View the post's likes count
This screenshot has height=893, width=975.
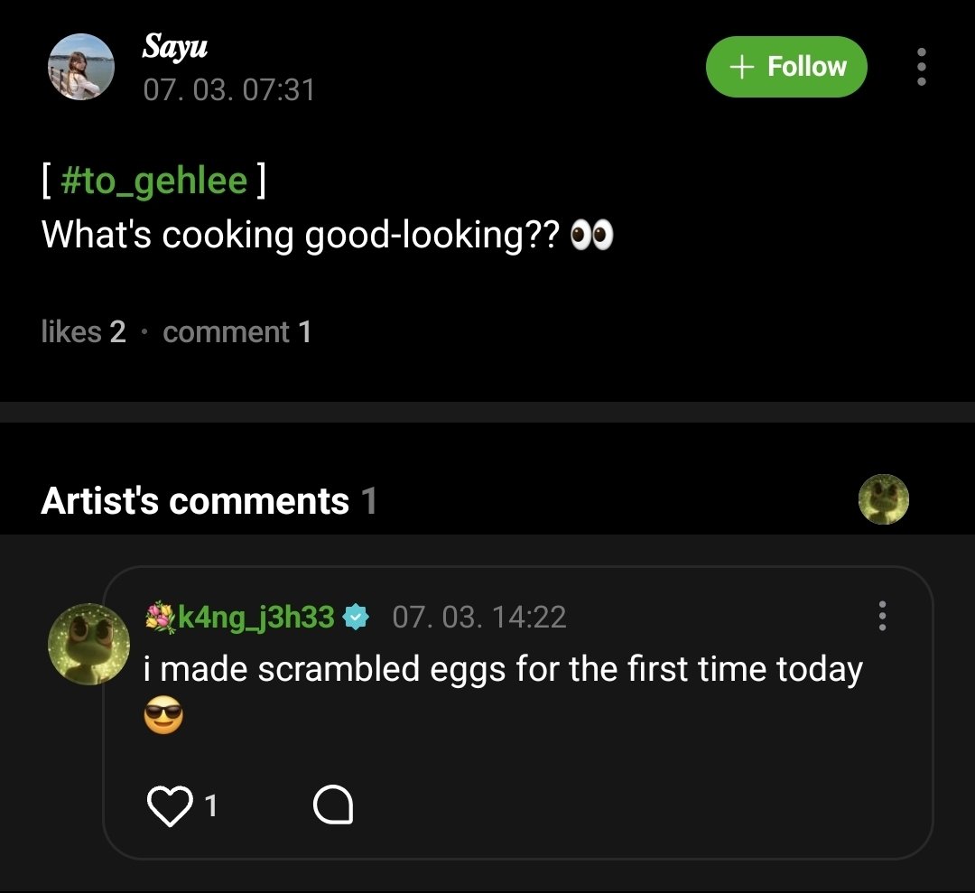click(x=83, y=331)
